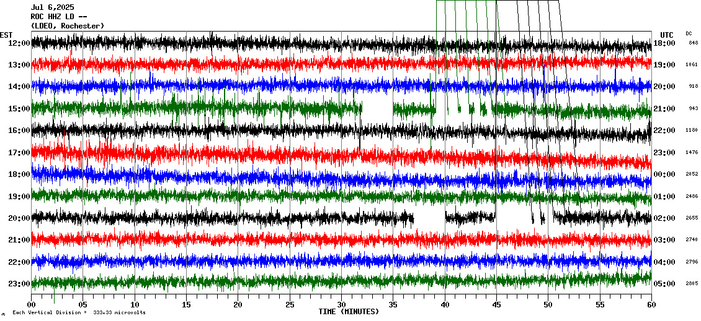Image resolution: width=701 pixels, height=321 pixels.
Task: Click the vertical division microvolts note
Action: (x=79, y=313)
